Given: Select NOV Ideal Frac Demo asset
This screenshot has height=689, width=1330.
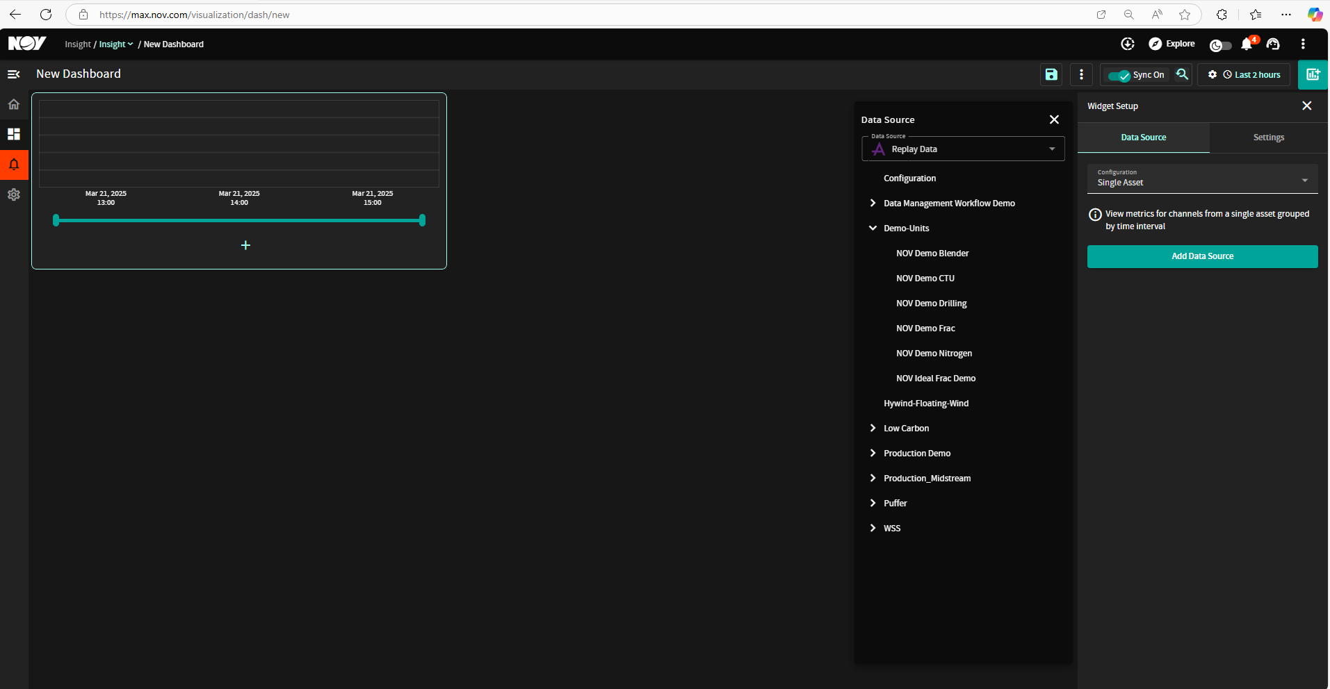Looking at the screenshot, I should (936, 378).
